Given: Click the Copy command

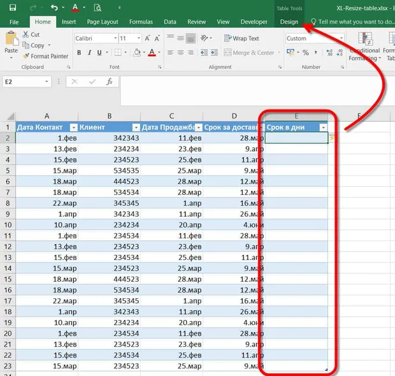Looking at the screenshot, I should point(34,45).
